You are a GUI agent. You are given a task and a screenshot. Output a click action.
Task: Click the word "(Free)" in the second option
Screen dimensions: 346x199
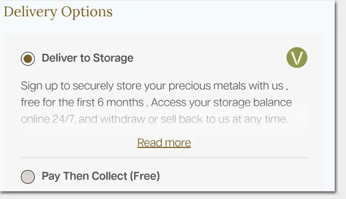coord(145,176)
